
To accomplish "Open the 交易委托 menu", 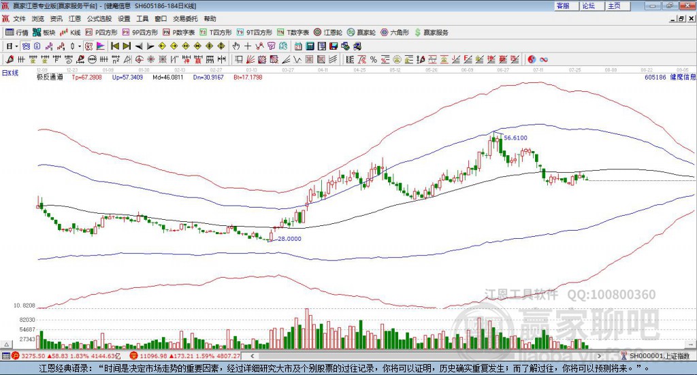I will click(185, 18).
